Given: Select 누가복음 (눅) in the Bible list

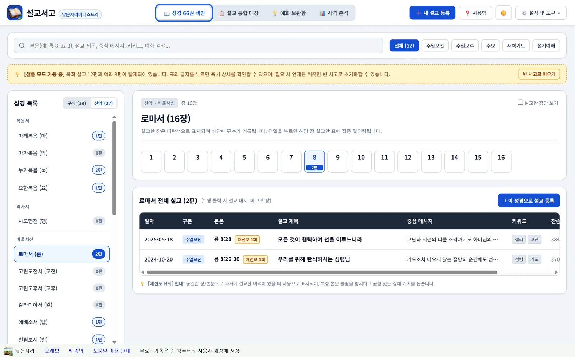Looking at the screenshot, I should click(x=62, y=170).
